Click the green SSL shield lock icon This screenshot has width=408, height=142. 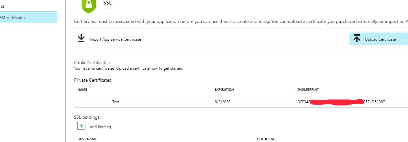(x=89, y=5)
